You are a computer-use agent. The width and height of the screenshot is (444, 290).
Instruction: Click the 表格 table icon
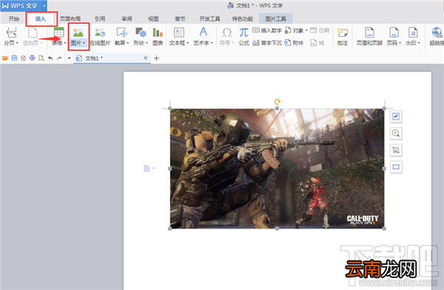[59, 33]
